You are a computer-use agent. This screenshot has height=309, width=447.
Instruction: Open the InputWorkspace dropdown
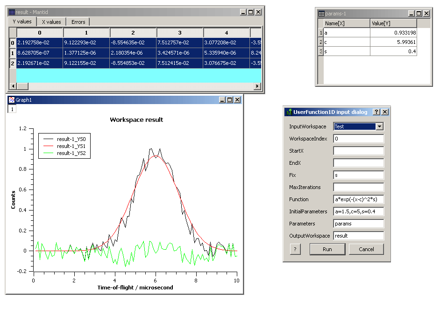tap(379, 126)
